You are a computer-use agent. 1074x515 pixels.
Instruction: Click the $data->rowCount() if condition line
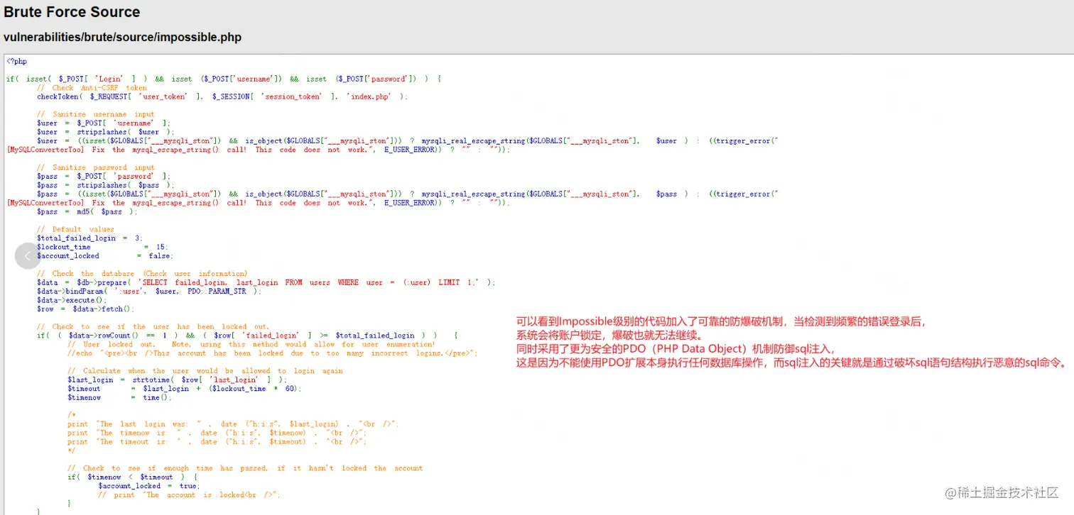248,336
